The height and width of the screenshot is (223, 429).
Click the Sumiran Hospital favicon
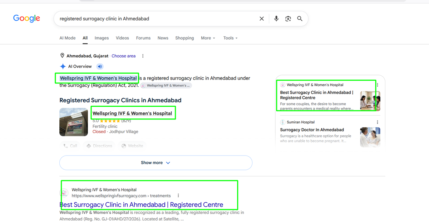(283, 122)
